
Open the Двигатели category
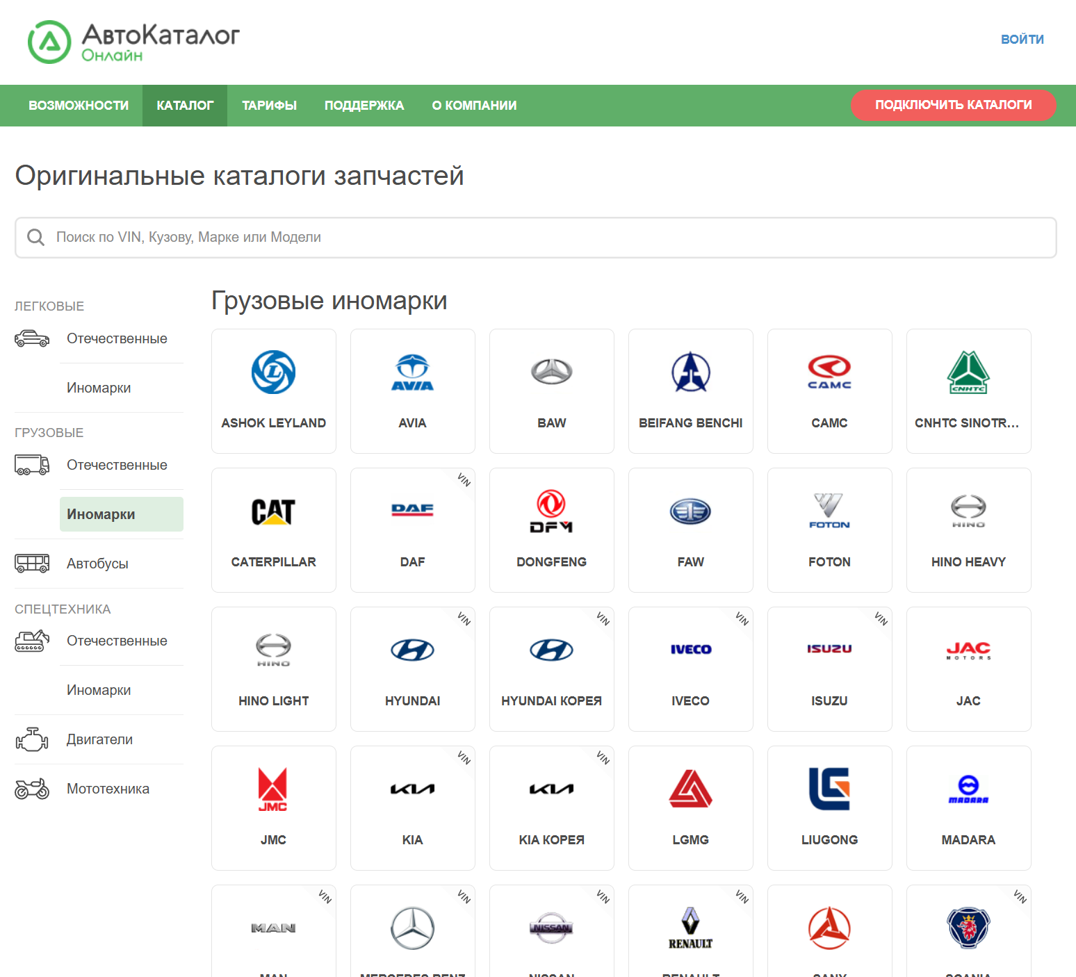coord(99,739)
